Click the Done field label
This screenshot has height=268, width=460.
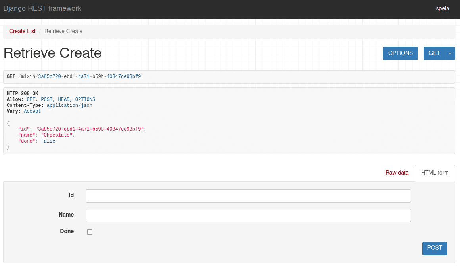coord(67,232)
